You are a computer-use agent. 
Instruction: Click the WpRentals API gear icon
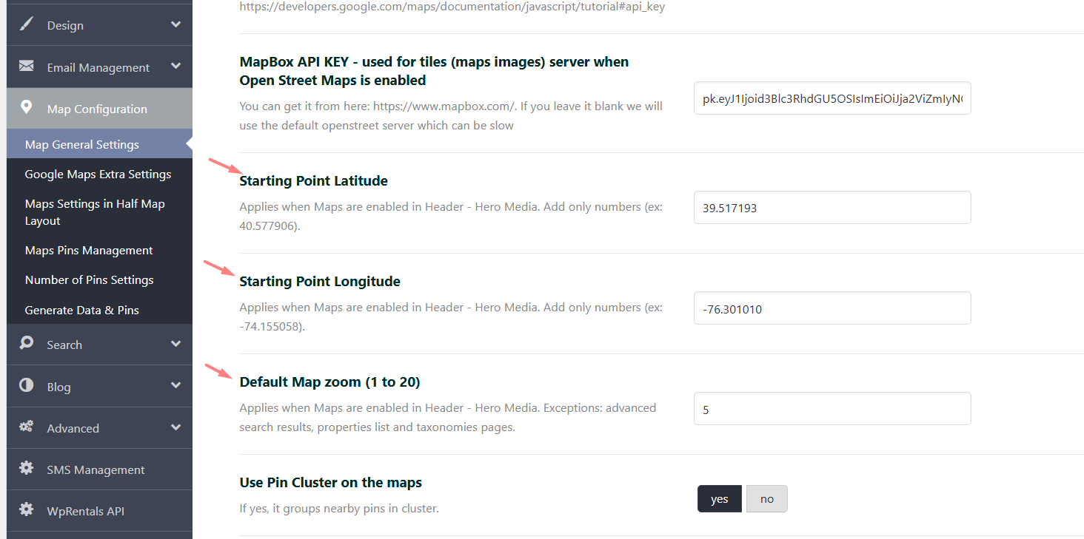click(x=27, y=510)
